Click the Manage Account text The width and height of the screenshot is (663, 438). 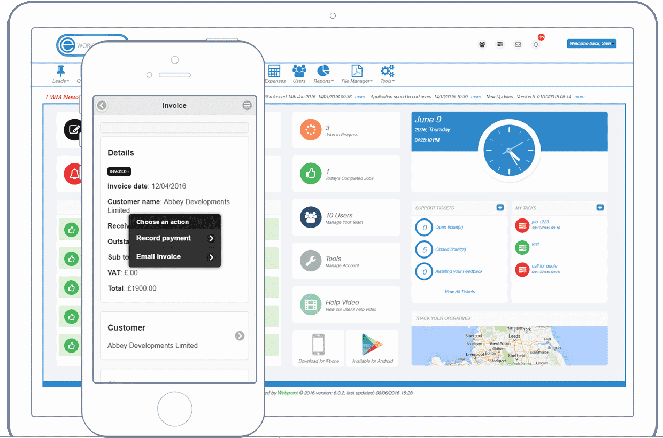click(342, 265)
